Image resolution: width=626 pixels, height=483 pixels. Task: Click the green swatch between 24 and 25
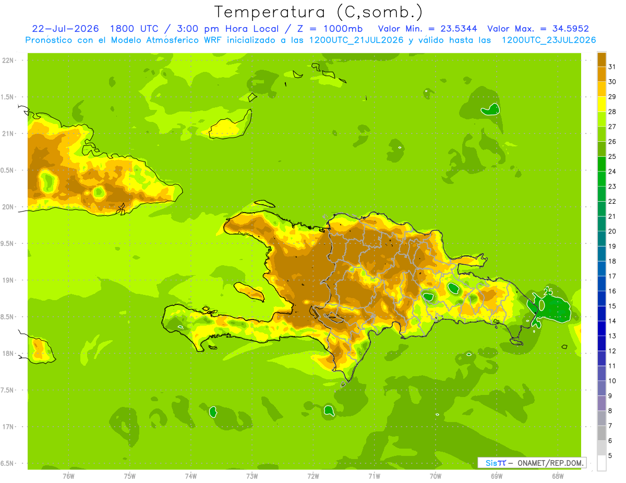pos(601,164)
